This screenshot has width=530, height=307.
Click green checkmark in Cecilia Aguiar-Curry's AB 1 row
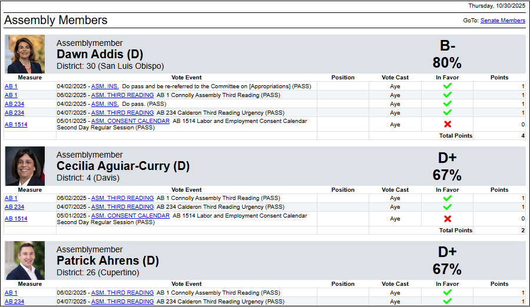pyautogui.click(x=448, y=198)
